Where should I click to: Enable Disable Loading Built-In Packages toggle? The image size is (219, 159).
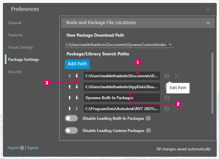point(71,118)
